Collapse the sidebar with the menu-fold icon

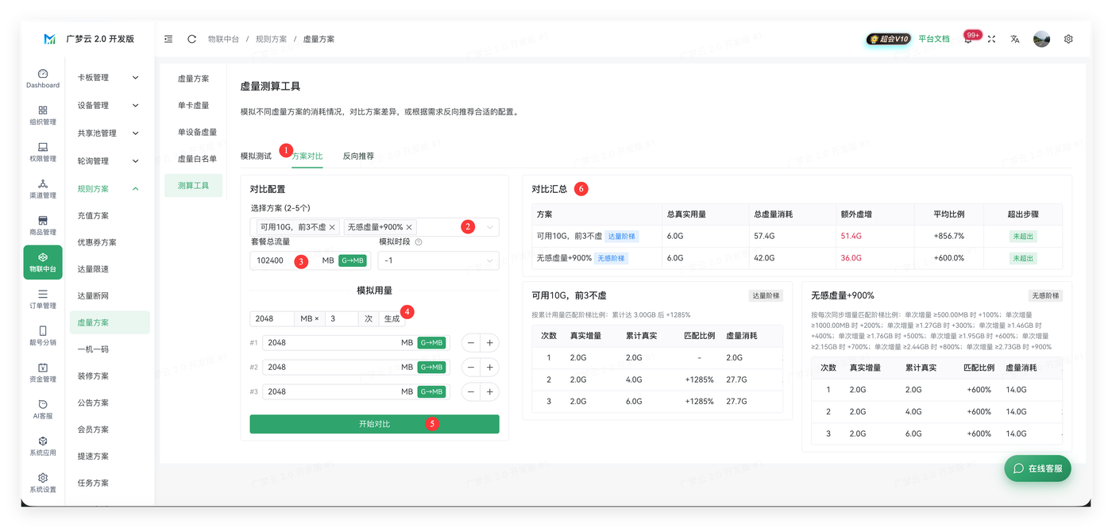tap(168, 39)
